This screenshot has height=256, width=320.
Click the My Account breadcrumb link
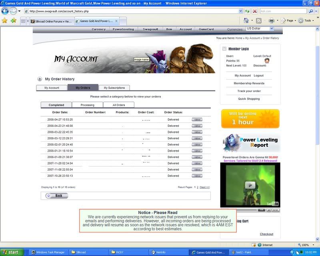(x=252, y=38)
